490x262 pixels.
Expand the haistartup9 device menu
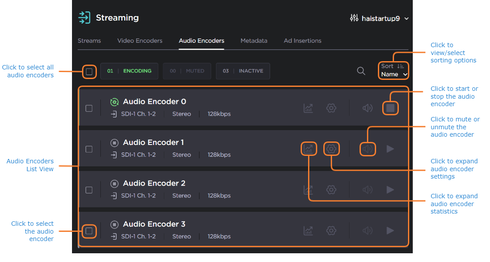[379, 18]
